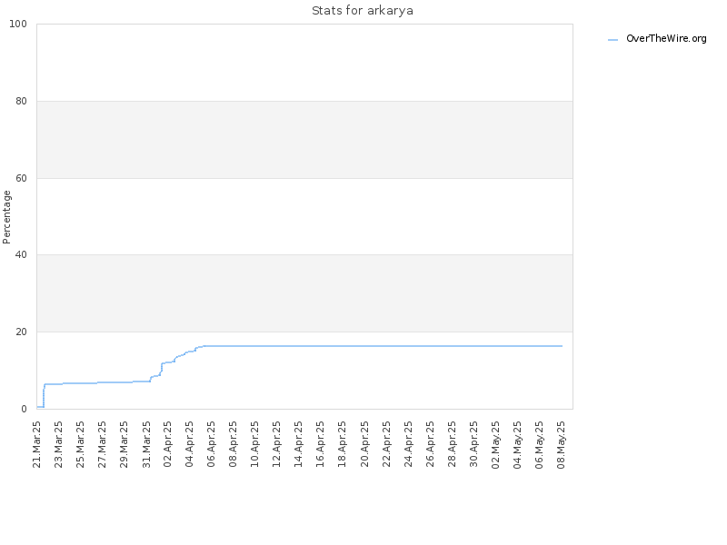Viewport: 727px width, 545px height.
Task: Select the 30.Apr.25 x-axis date label
Action: pyautogui.click(x=473, y=444)
